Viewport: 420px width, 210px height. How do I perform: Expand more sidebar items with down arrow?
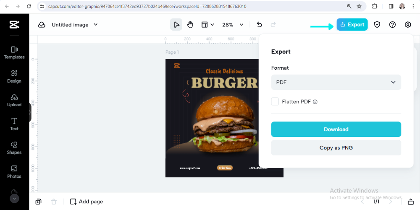click(14, 199)
